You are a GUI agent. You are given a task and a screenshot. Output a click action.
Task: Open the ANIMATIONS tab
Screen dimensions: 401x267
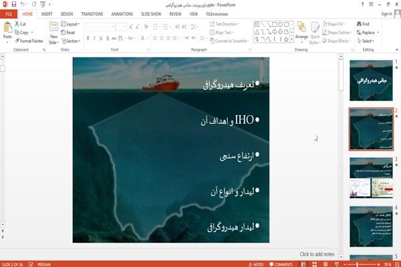pos(122,14)
